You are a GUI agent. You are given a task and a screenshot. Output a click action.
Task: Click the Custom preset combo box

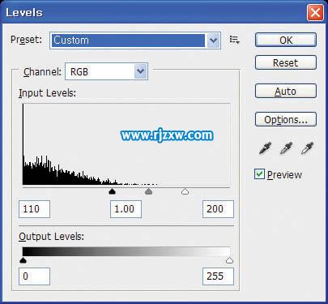pos(135,41)
